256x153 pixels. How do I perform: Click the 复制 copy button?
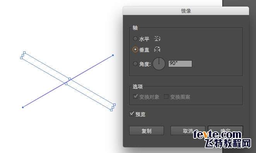[147, 131]
